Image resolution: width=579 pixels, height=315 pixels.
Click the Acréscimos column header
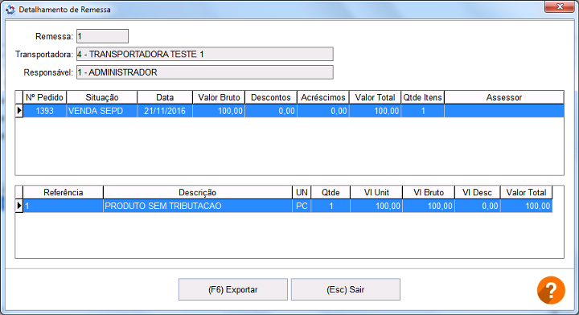pyautogui.click(x=323, y=97)
